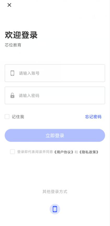The width and height of the screenshot is (110, 226).
Task: Open the 忘记密码 forgot password link
Action: (x=93, y=117)
